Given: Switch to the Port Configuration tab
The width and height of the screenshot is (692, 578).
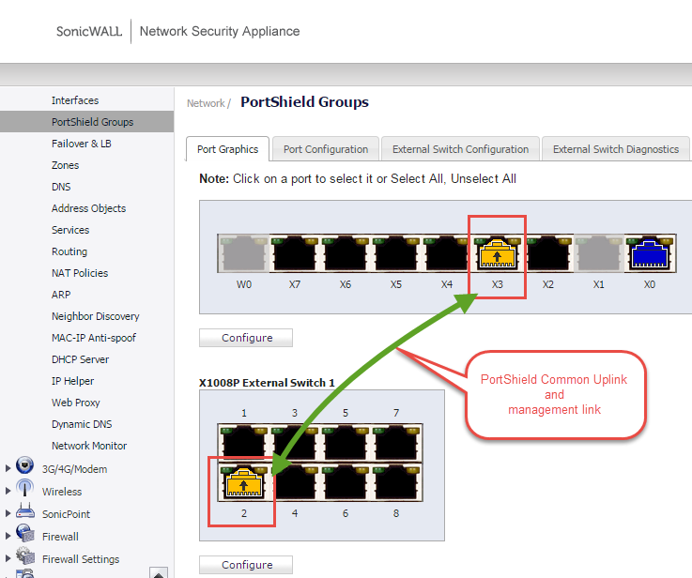Looking at the screenshot, I should coord(326,149).
